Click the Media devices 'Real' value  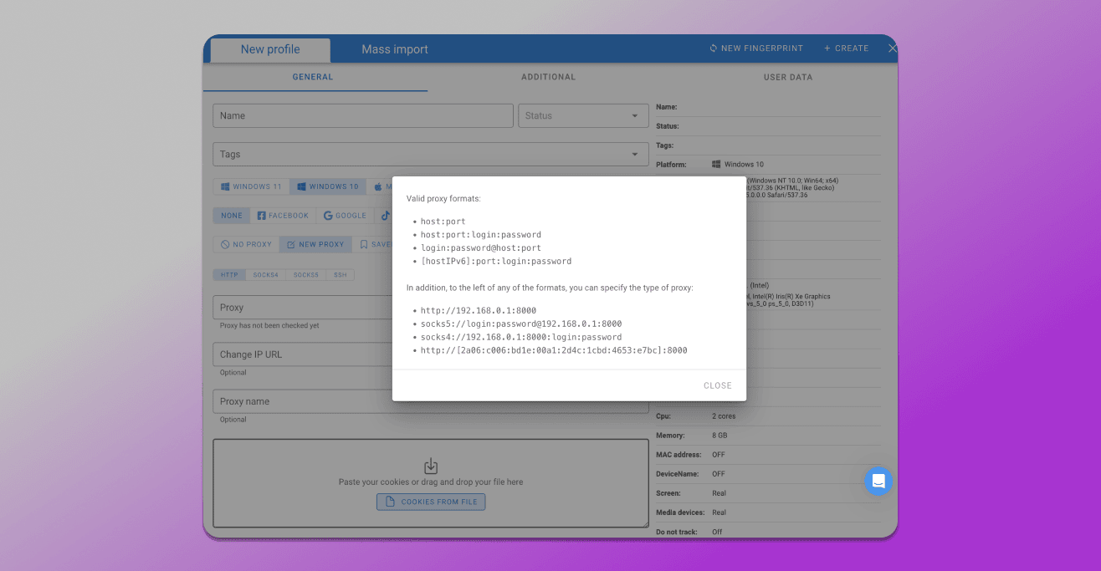pos(719,512)
